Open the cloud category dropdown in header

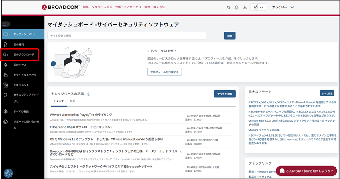pyautogui.click(x=258, y=7)
